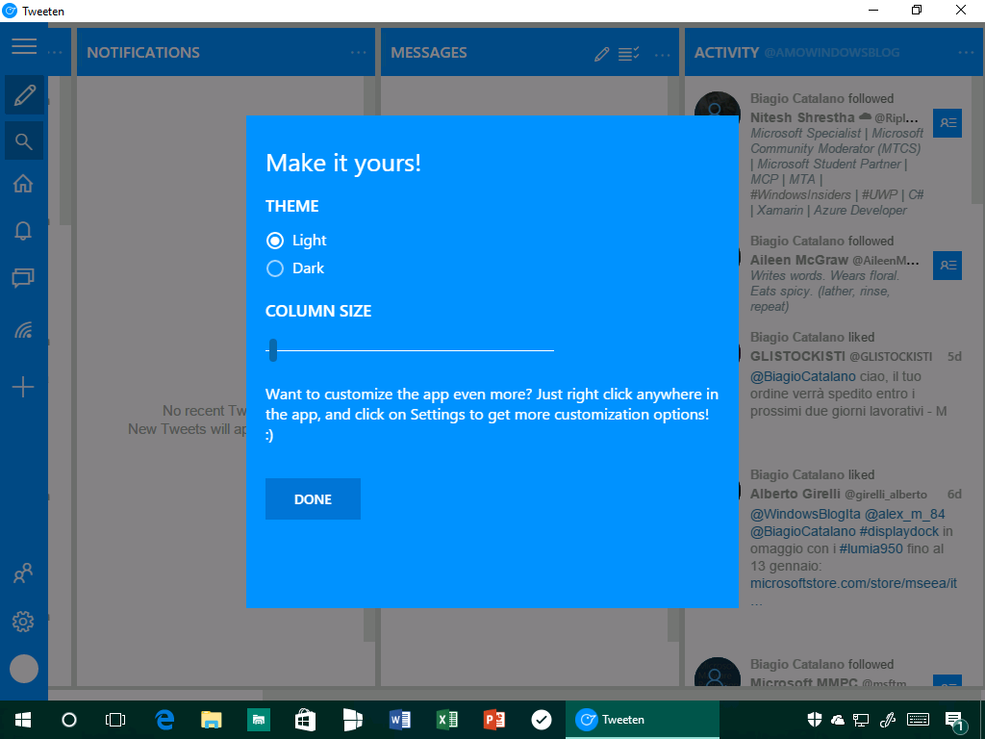Open the checkmark app on taskbar
This screenshot has height=739, width=985.
(x=542, y=720)
